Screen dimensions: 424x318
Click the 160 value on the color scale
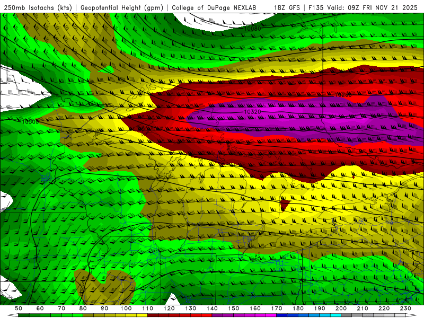(255, 308)
